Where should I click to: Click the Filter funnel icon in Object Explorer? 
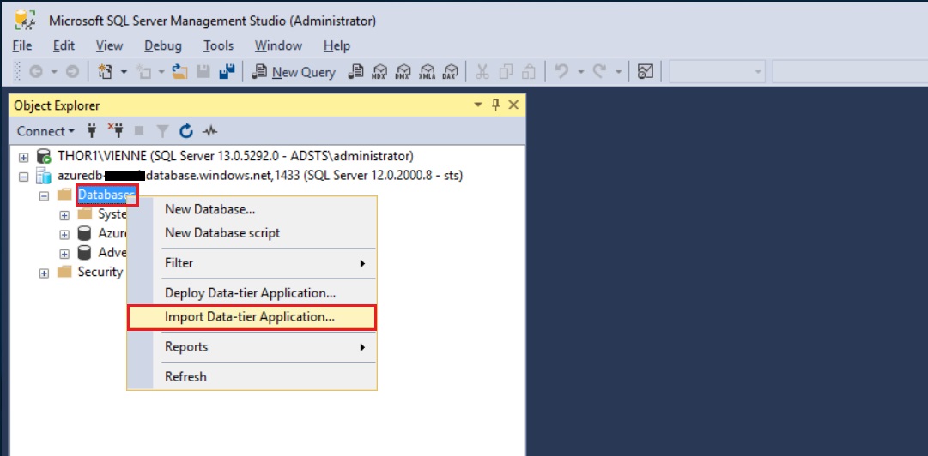tap(162, 131)
